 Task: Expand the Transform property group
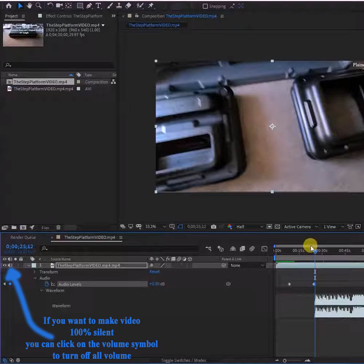tap(35, 272)
